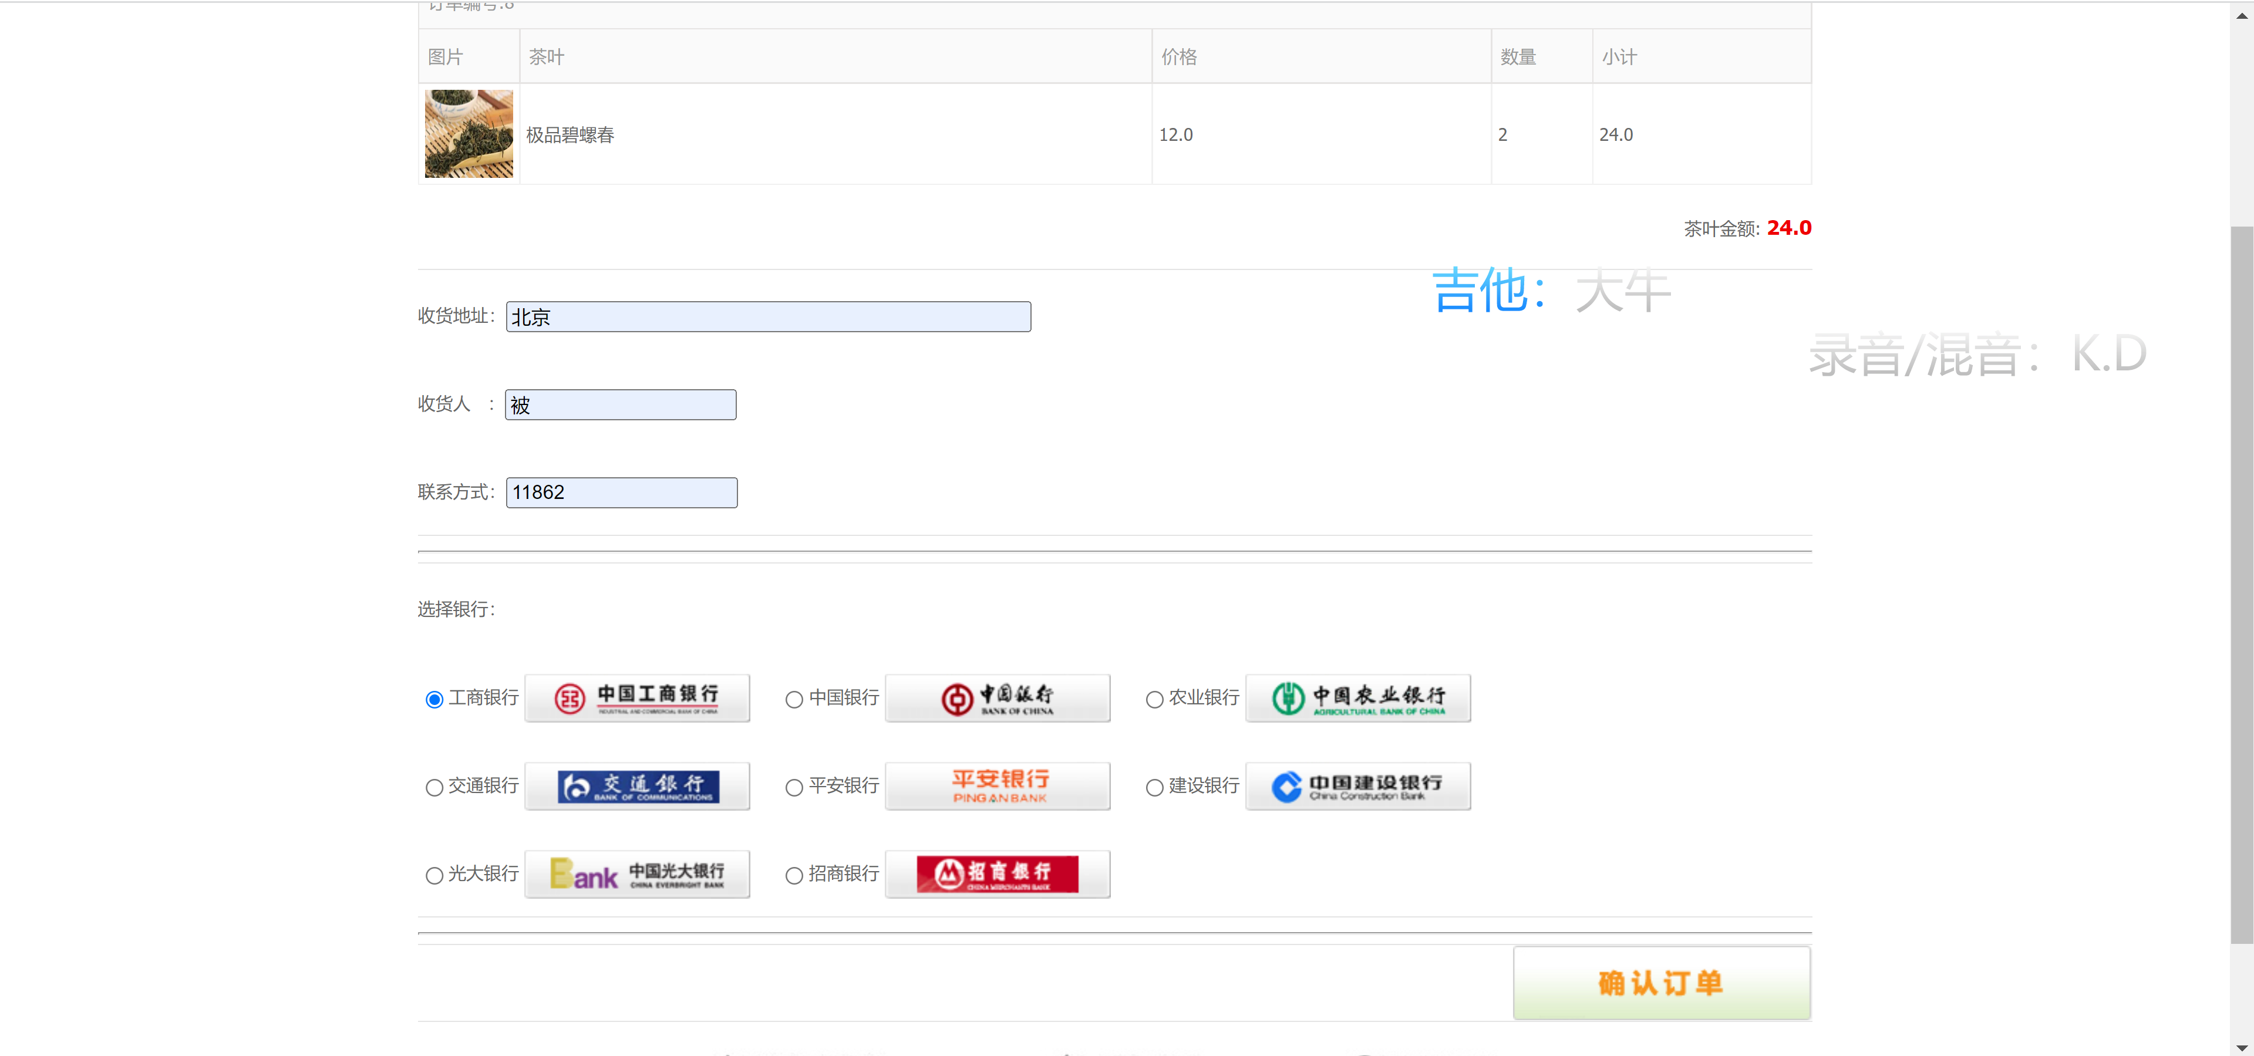Click the 中国银行 bank logo
This screenshot has width=2254, height=1056.
996,697
